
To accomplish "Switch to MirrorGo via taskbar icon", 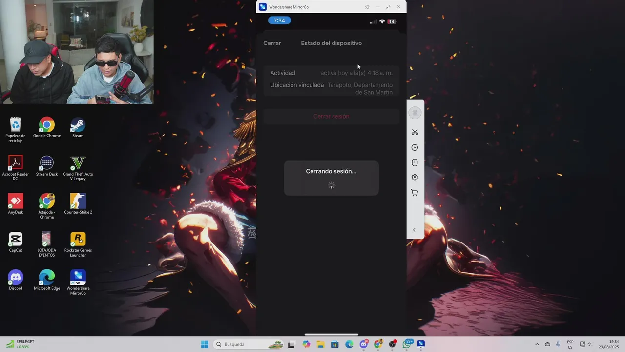I will pos(421,344).
